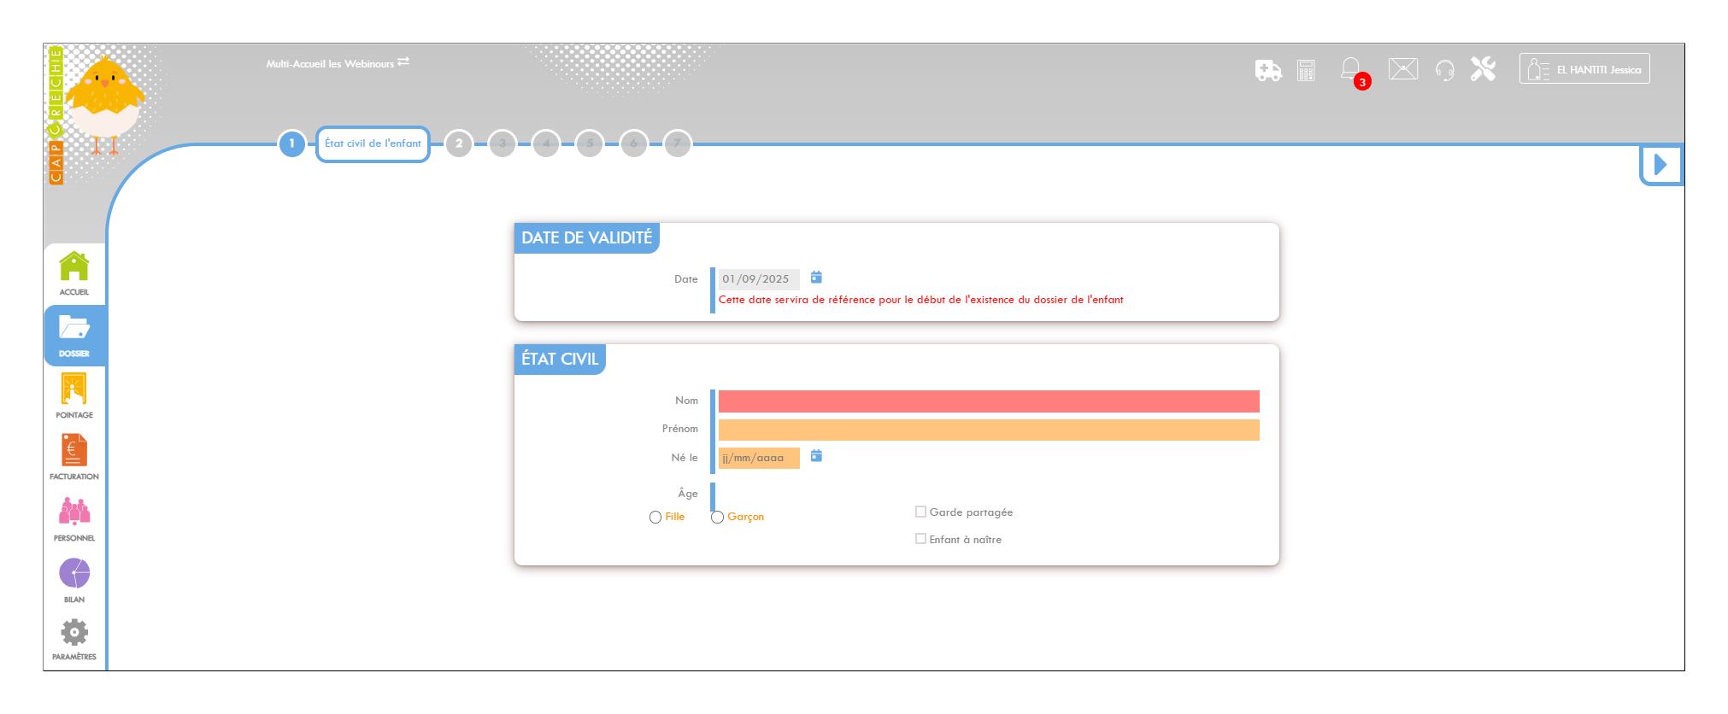Open notifications bell with 3 alerts
The width and height of the screenshot is (1728, 714).
(x=1351, y=69)
